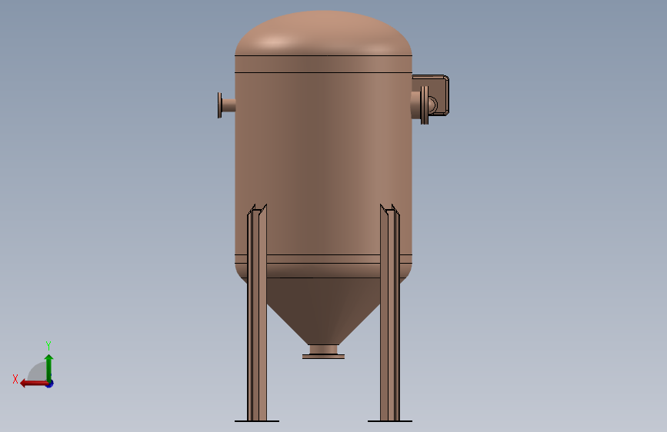Pick the left side flanged nozzle
This screenshot has height=432, width=667.
227,105
